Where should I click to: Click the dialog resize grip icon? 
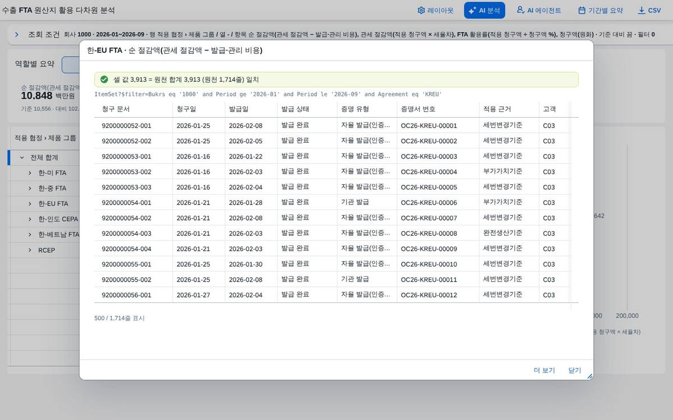(x=589, y=376)
